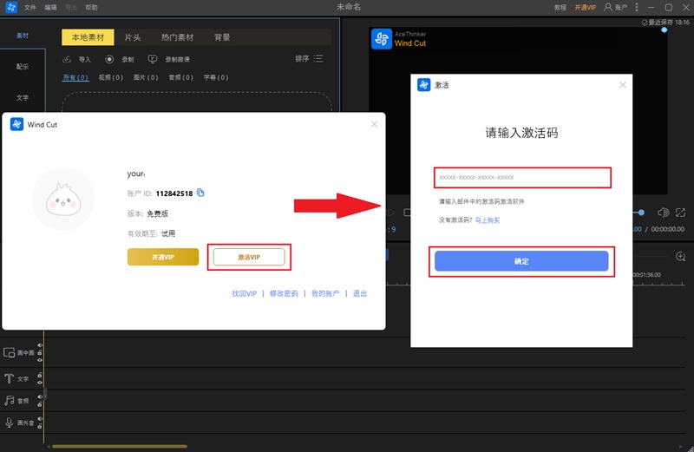Click the timeline horizontal scrollbar
Viewport: 694px width, 452px height.
pos(120,446)
